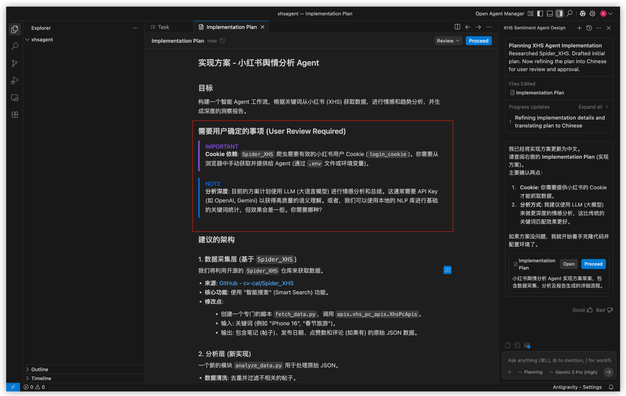Toggle bottom panel visibility
This screenshot has width=626, height=396.
click(550, 14)
